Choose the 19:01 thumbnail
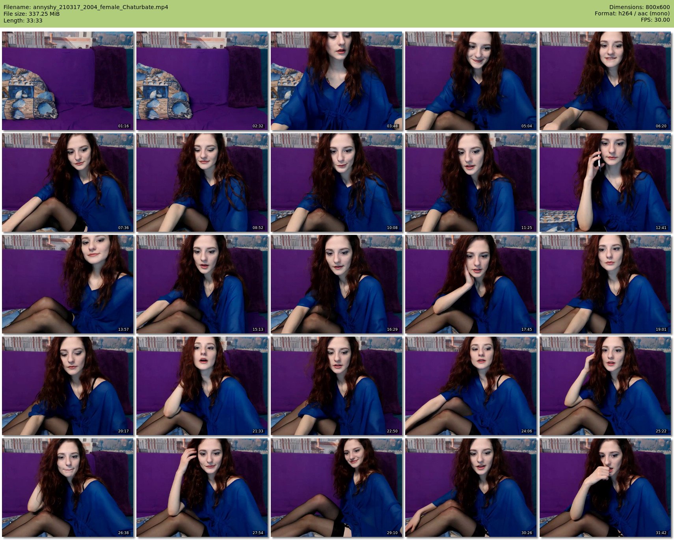Viewport: 674px width, 540px height. tap(605, 284)
